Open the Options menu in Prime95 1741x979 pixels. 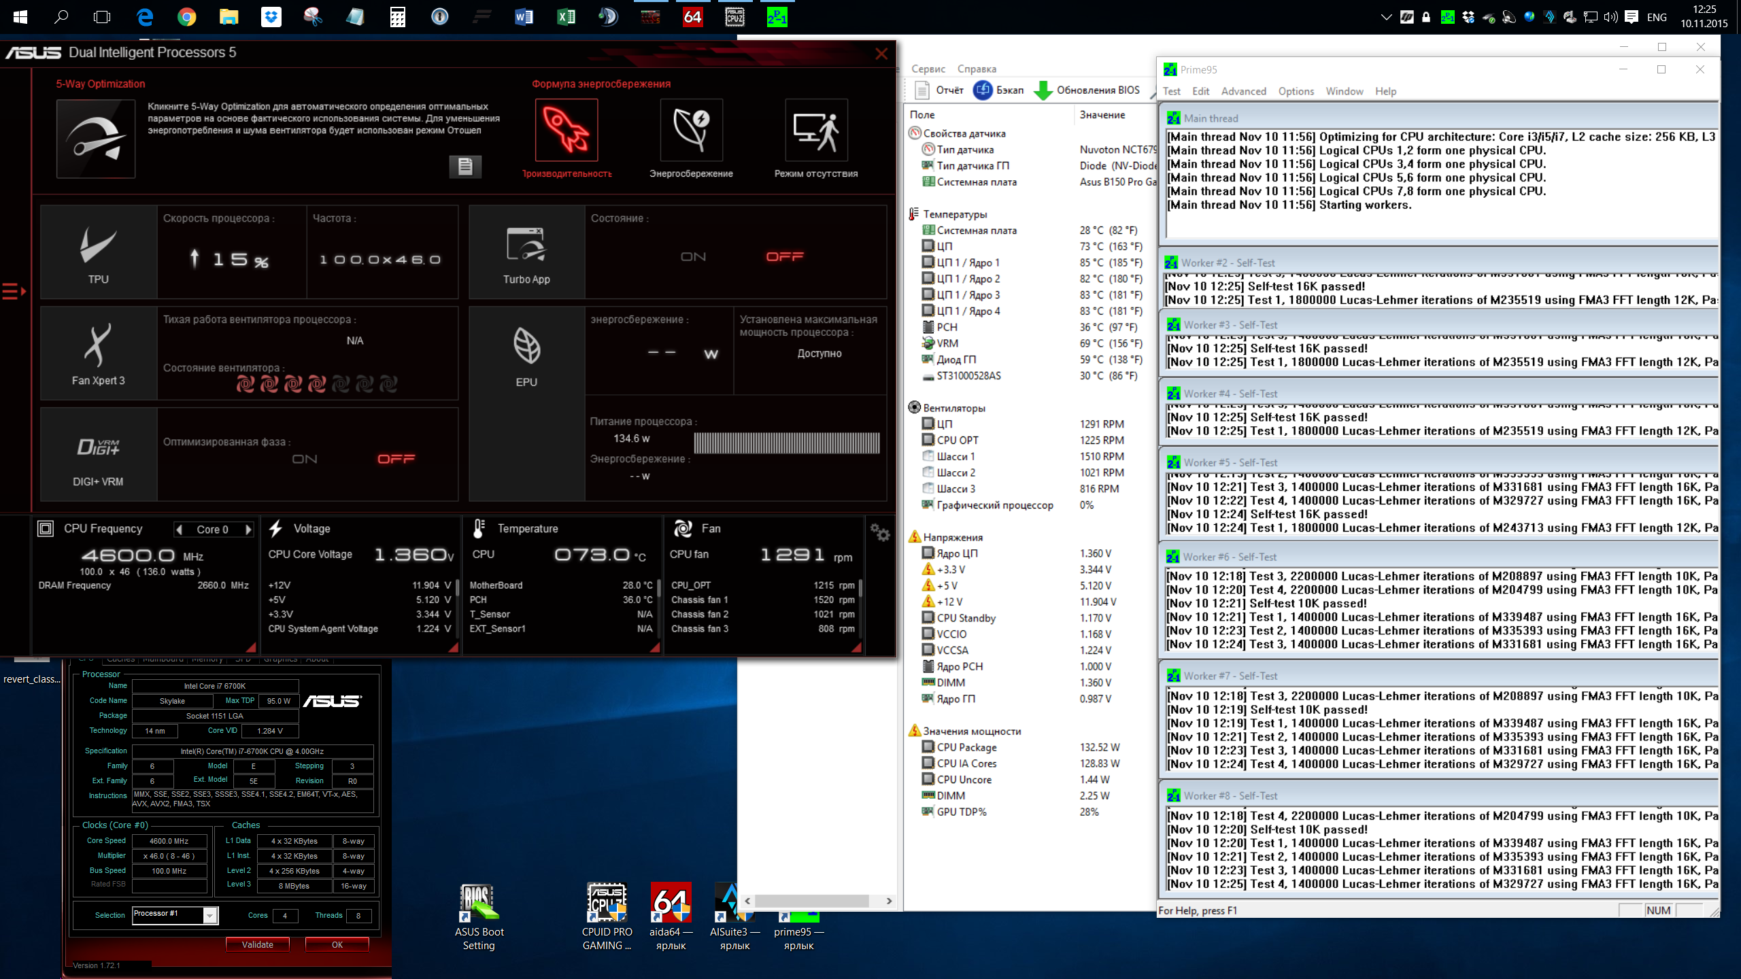(x=1296, y=91)
